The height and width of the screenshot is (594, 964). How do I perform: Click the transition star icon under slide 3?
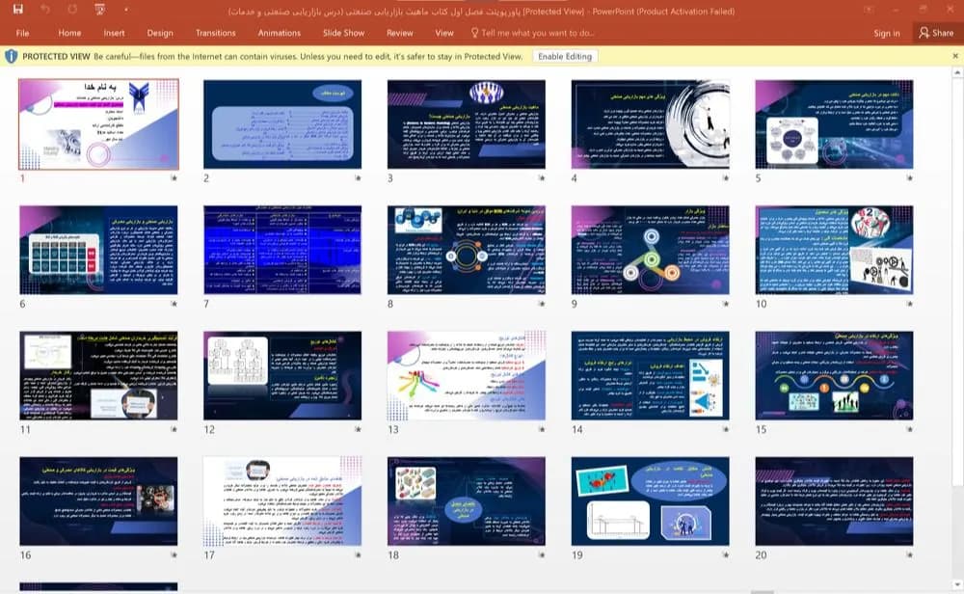542,178
